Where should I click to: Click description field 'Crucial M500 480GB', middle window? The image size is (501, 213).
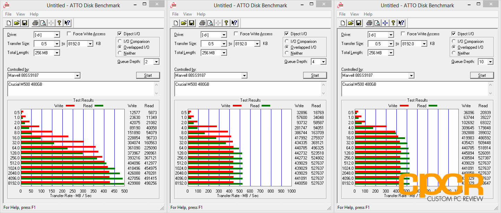[x=250, y=89]
